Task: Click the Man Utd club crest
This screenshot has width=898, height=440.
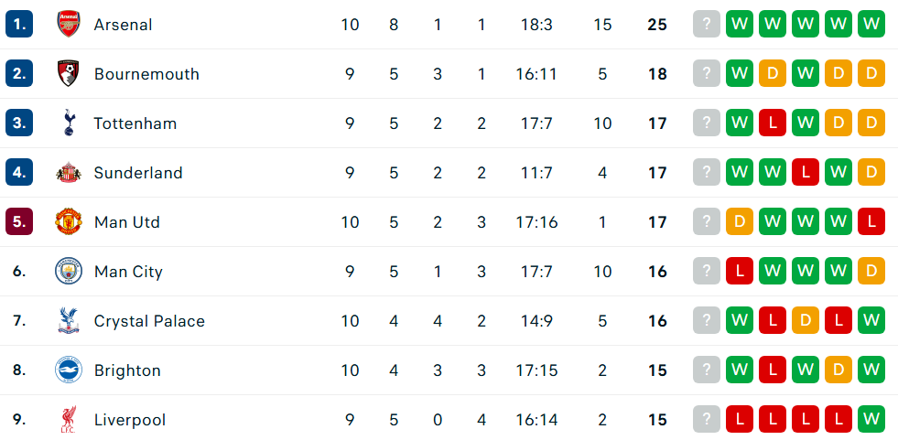Action: [x=68, y=222]
